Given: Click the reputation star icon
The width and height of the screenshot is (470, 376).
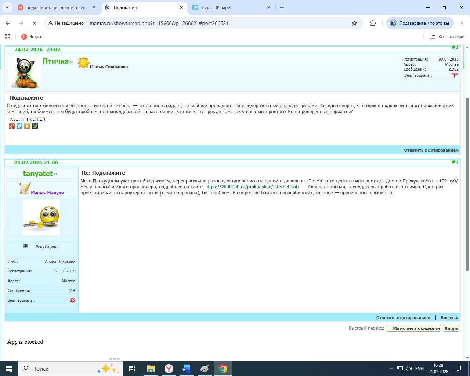Looking at the screenshot, I should [26, 246].
